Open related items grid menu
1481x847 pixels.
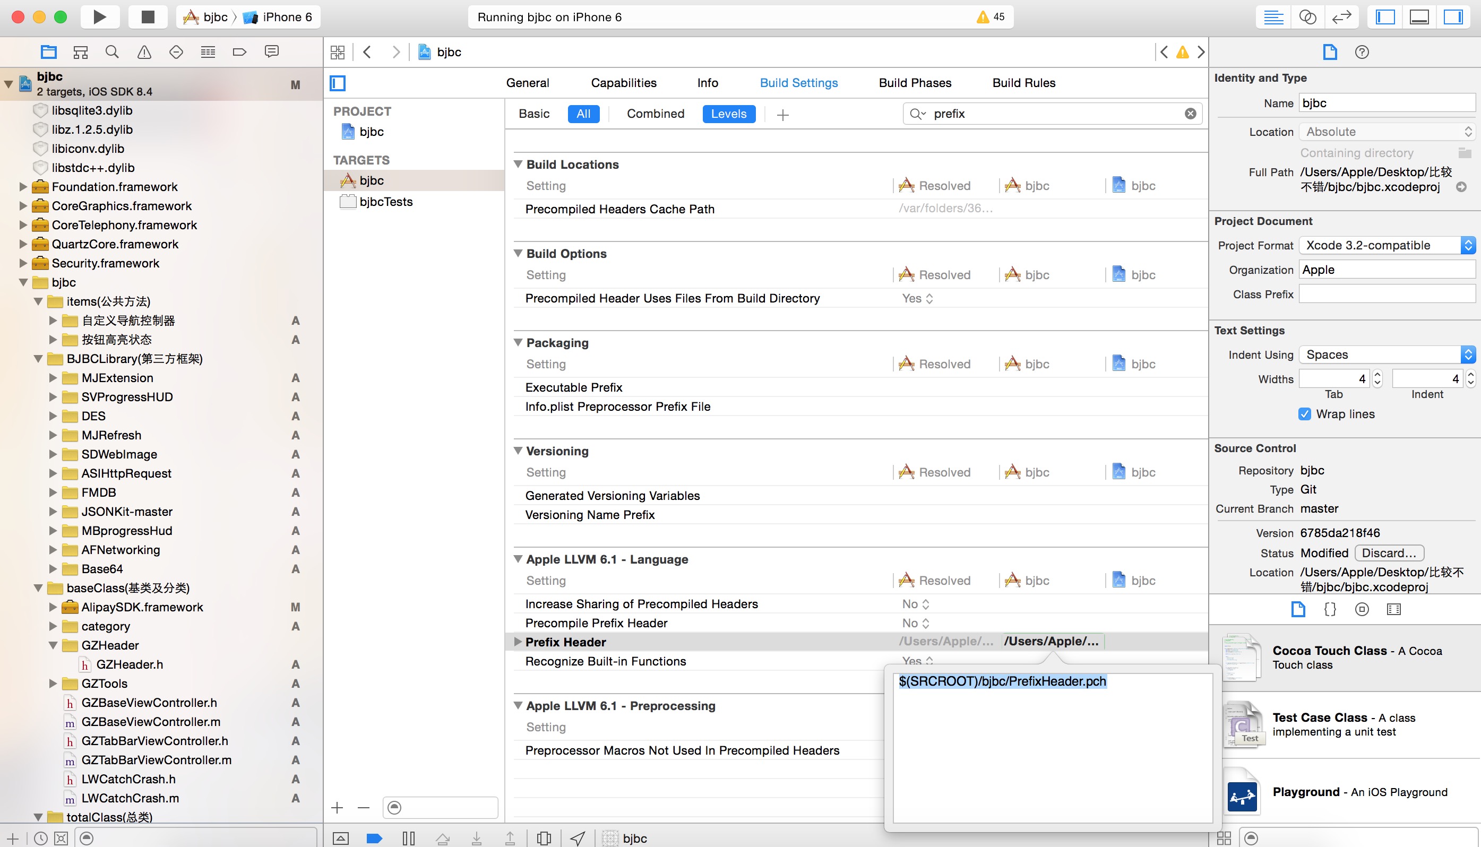click(x=338, y=53)
